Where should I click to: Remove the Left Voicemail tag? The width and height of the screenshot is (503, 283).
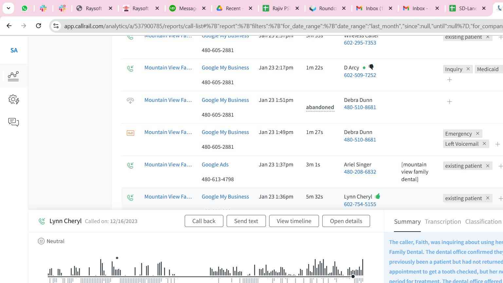click(x=484, y=144)
